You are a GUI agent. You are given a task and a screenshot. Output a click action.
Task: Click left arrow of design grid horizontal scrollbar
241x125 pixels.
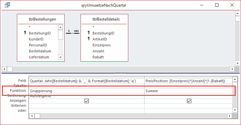coord(32,116)
